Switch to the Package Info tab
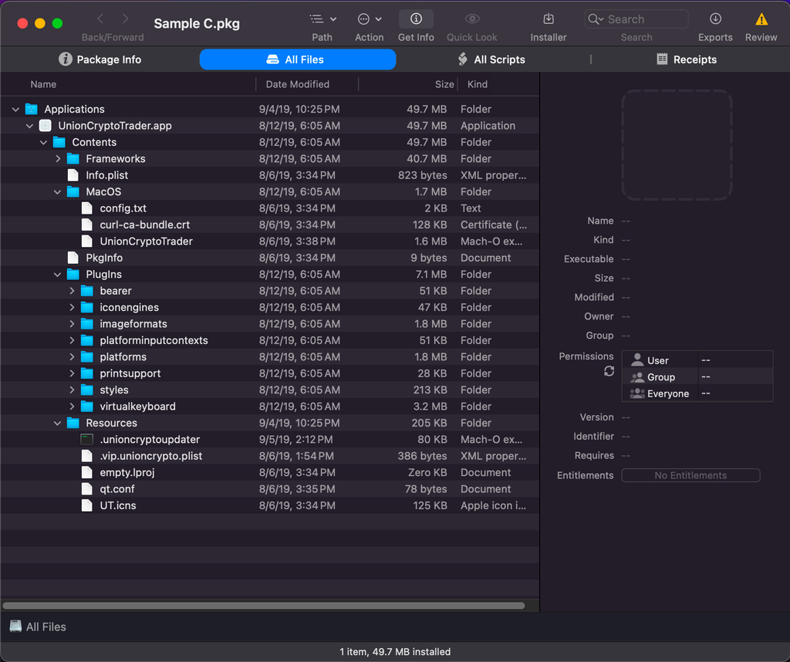Image resolution: width=790 pixels, height=662 pixels. 100,59
